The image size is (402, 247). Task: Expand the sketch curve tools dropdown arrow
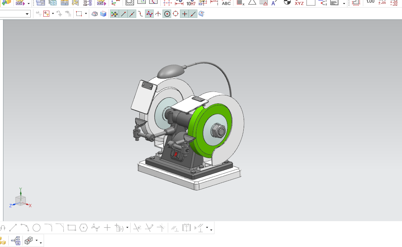tap(127, 228)
